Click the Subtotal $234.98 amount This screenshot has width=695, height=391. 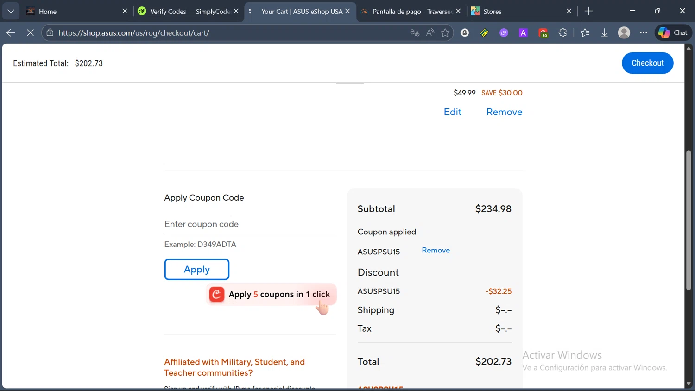493,209
